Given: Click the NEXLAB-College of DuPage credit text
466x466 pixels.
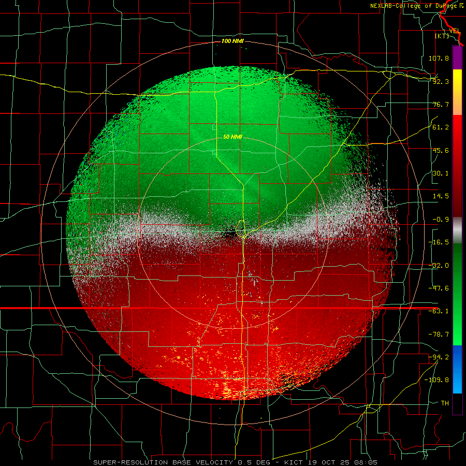Looking at the screenshot, I should (x=416, y=6).
